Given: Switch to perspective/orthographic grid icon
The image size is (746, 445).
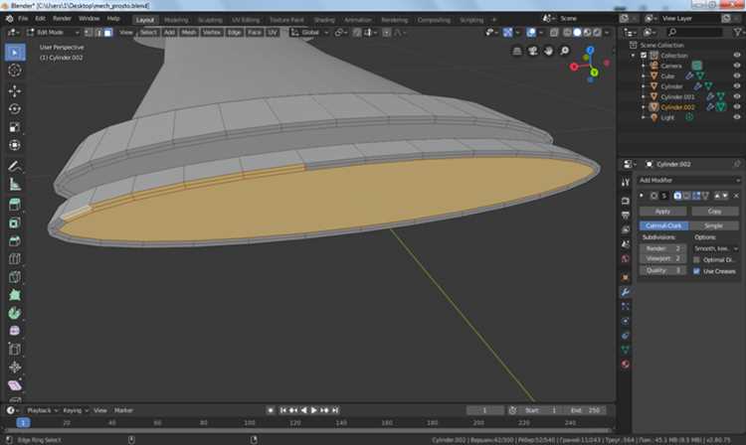Looking at the screenshot, I should 517,51.
